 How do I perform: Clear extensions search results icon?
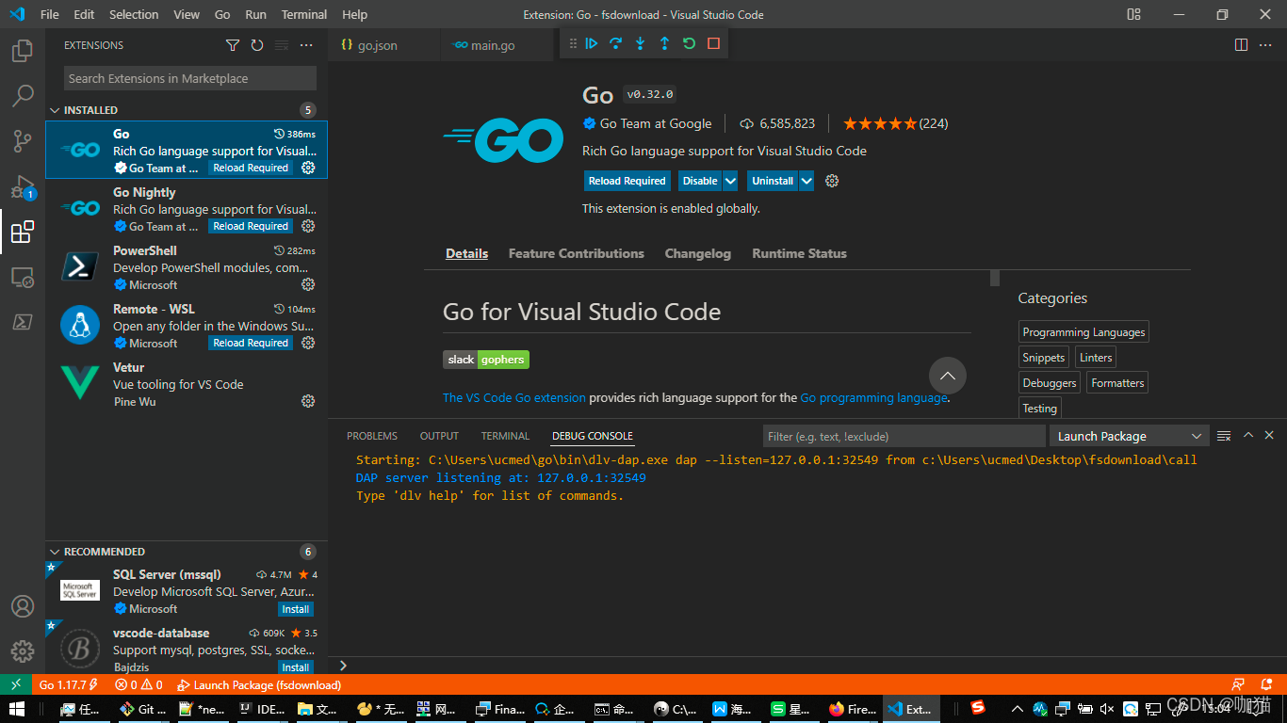coord(282,45)
